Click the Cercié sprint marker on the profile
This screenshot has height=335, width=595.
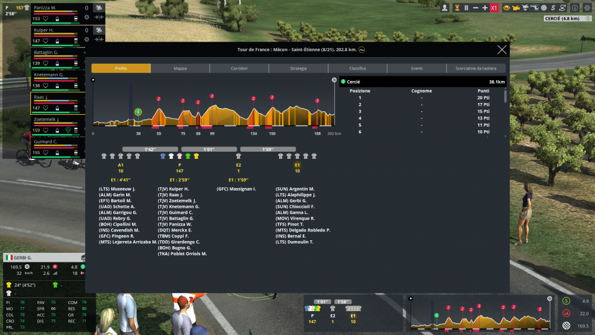[138, 111]
